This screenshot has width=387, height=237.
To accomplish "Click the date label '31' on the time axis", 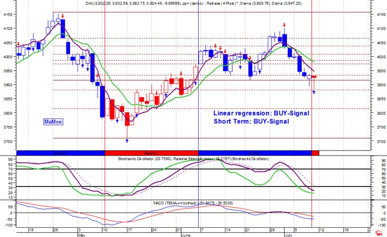I will [x=179, y=230].
